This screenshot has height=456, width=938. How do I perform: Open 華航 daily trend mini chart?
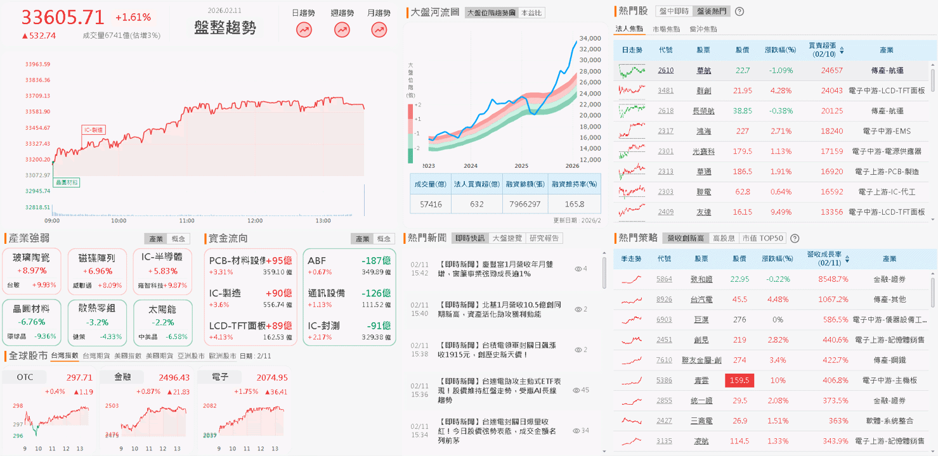(632, 70)
